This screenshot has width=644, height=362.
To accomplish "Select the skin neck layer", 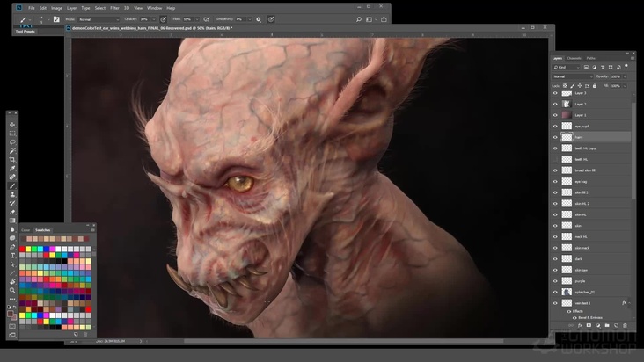I will point(592,248).
